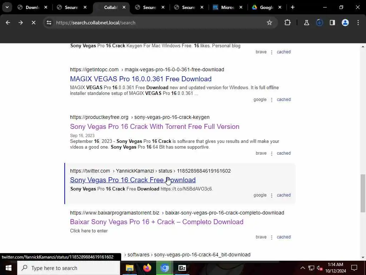The width and height of the screenshot is (366, 275).
Task: Click brave engine label on Baixar result
Action: pos(261,237)
